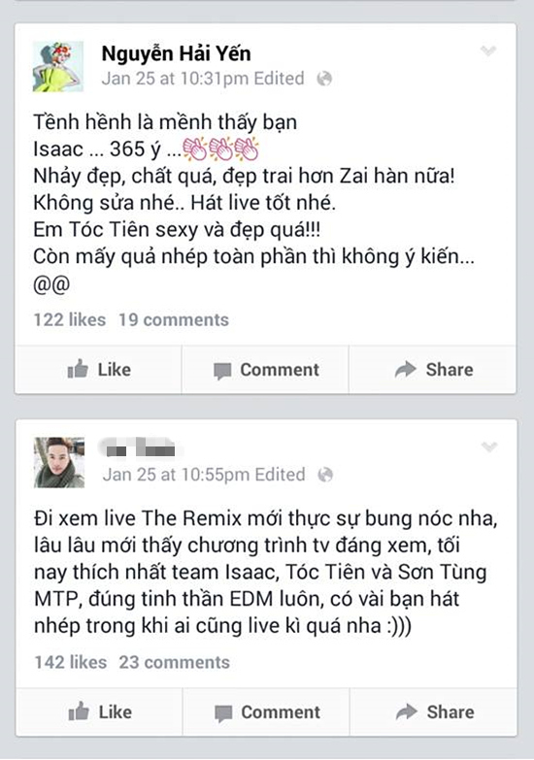Open Nguyễn Hải Yến's avatar picture

click(x=58, y=66)
